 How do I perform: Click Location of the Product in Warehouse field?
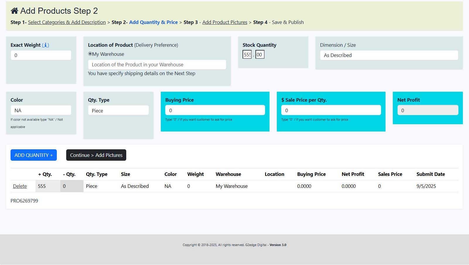(157, 65)
